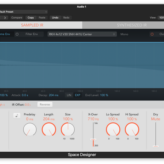The image size is (164, 164).
Task: Toggle the Output EQ power button
Action: (152, 34)
